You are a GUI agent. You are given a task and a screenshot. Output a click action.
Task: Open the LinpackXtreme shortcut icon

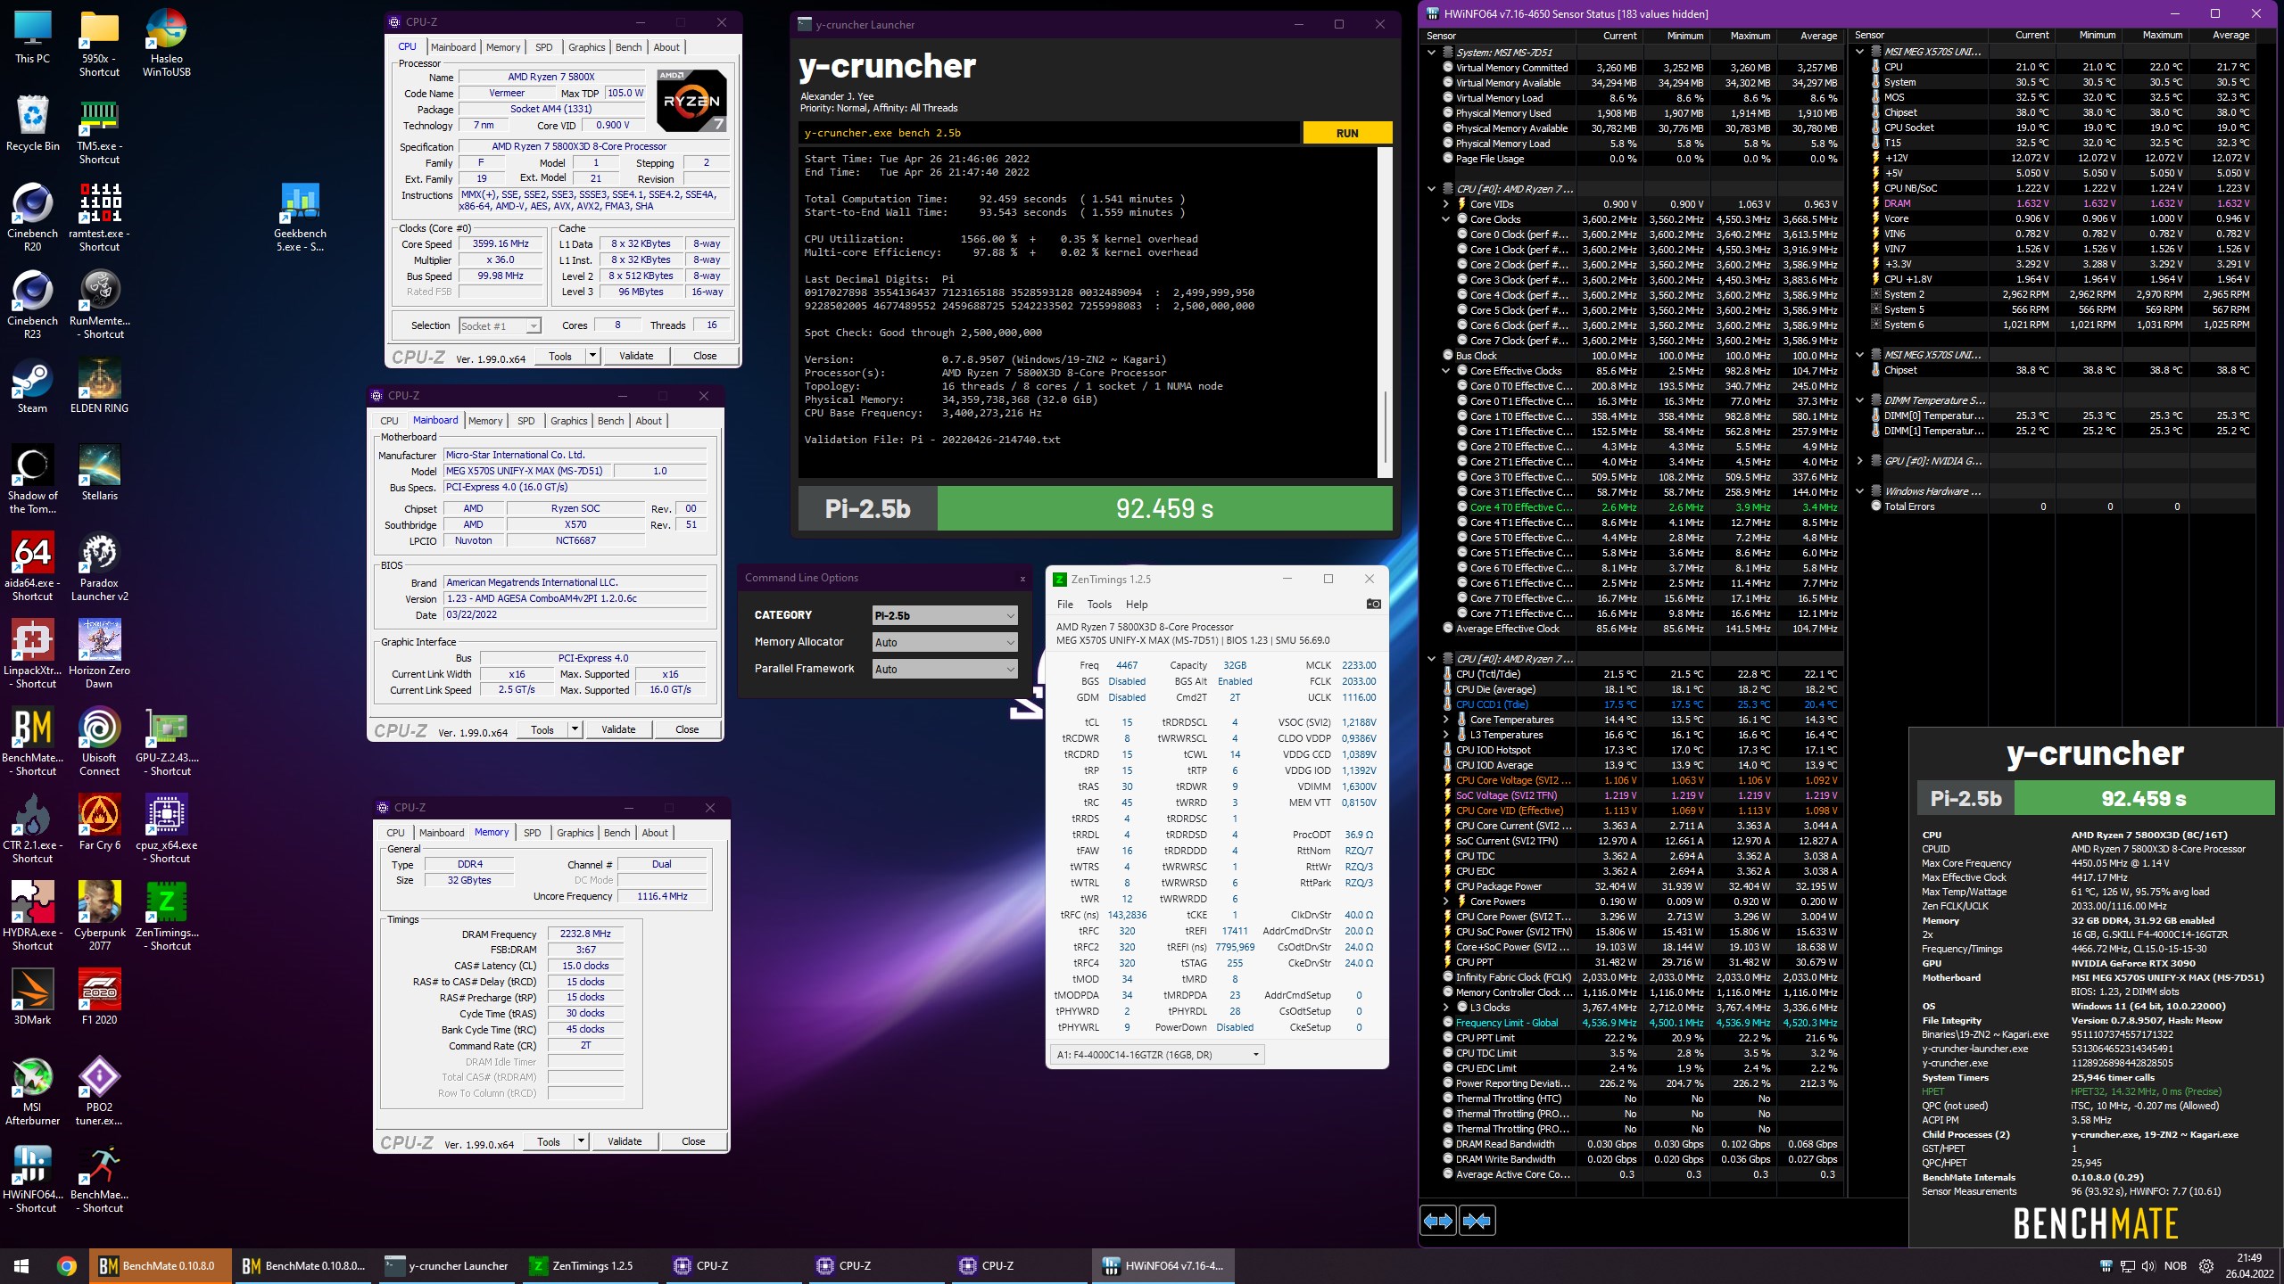click(32, 654)
